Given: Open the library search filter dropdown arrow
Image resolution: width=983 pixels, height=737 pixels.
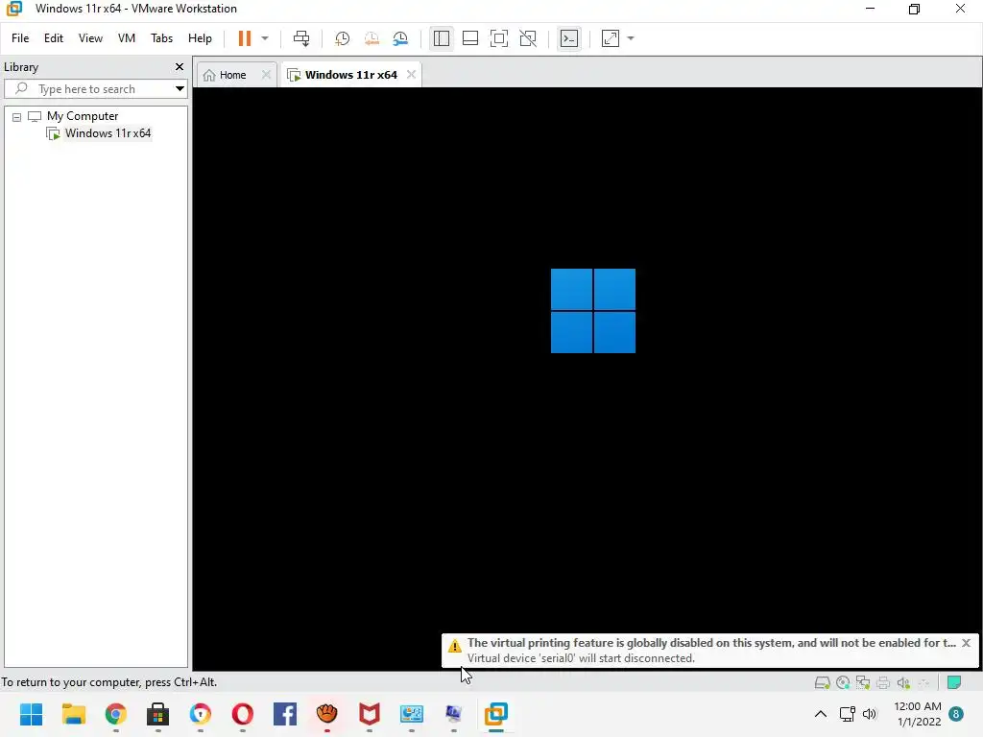Looking at the screenshot, I should pyautogui.click(x=180, y=89).
